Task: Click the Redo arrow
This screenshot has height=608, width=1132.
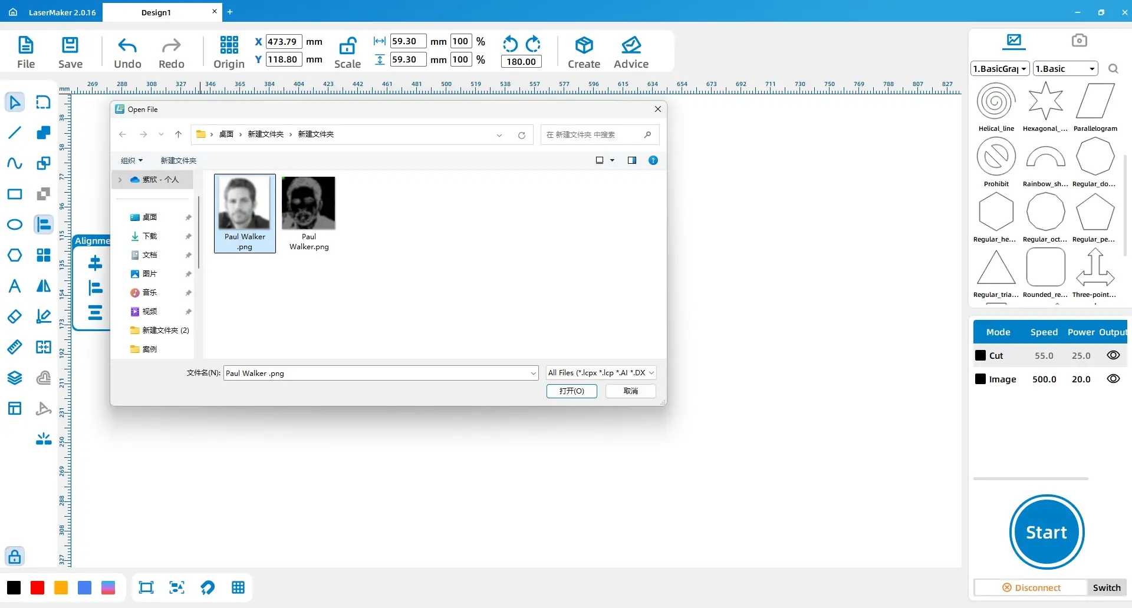Action: click(172, 52)
